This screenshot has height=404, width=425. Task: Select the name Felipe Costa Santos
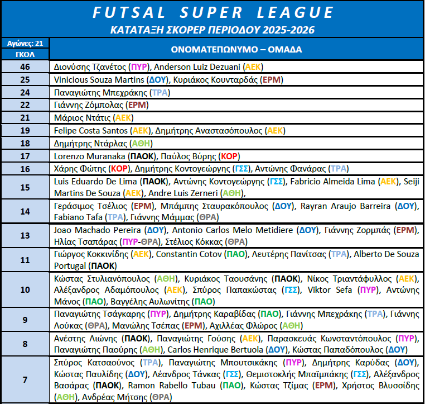pyautogui.click(x=91, y=131)
